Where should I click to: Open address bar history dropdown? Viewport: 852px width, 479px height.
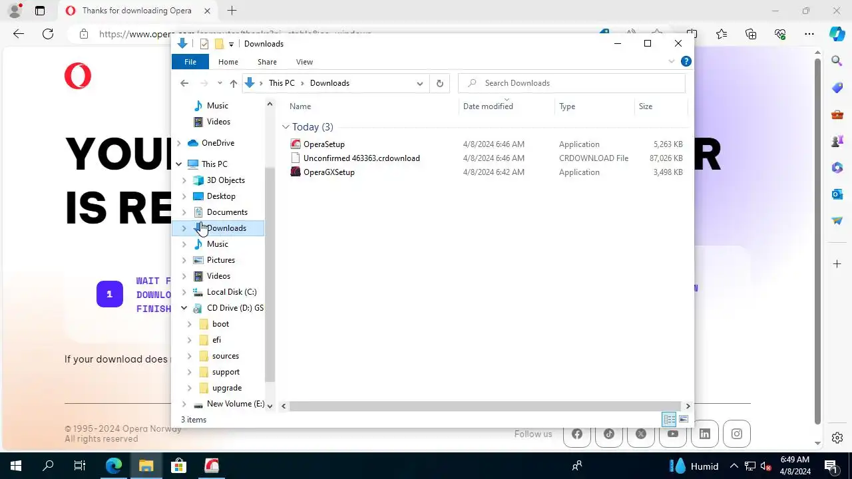420,83
